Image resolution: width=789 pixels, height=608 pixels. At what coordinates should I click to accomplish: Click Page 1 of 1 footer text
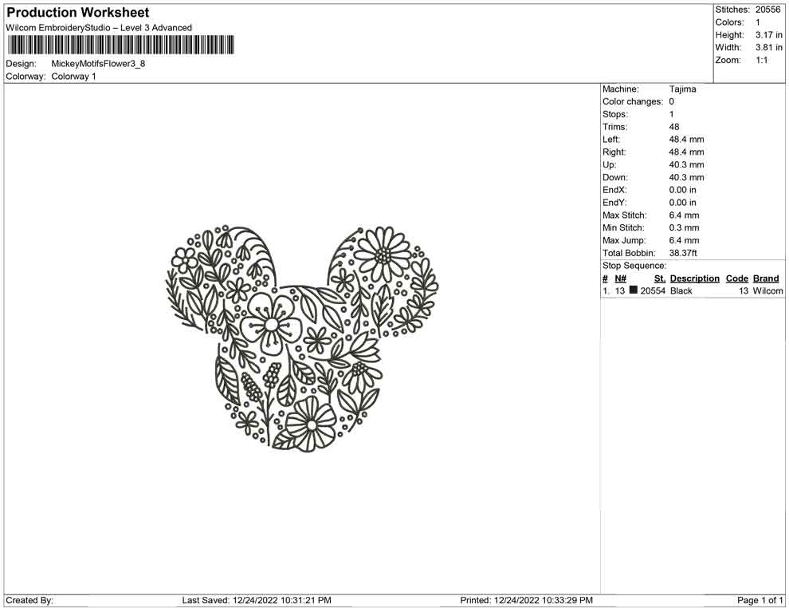pos(760,601)
